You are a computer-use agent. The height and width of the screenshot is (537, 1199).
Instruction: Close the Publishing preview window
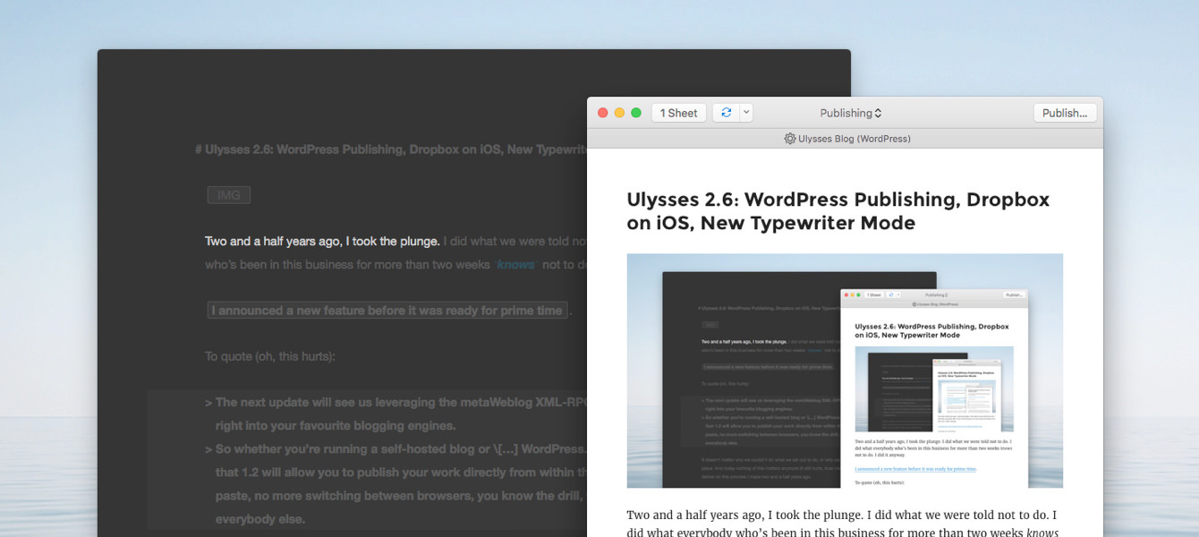pos(603,113)
